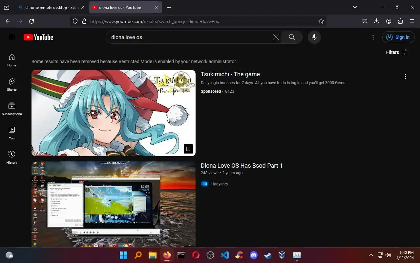Click the magnifier search button
This screenshot has width=420, height=263.
[x=292, y=37]
